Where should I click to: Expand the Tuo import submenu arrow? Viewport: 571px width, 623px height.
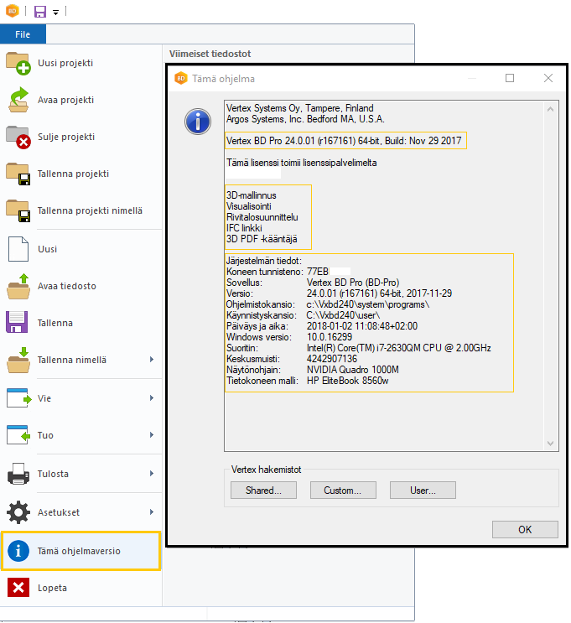152,435
